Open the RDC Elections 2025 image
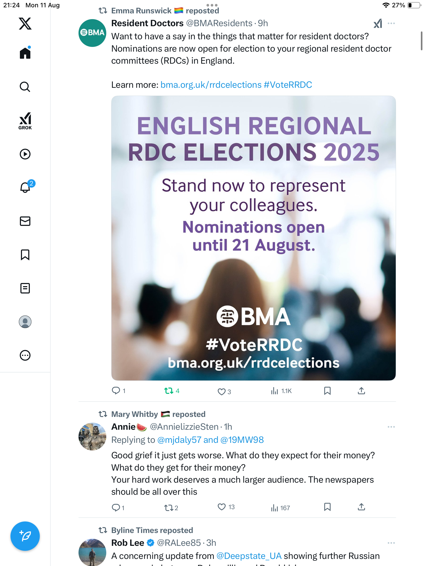 [x=253, y=238]
